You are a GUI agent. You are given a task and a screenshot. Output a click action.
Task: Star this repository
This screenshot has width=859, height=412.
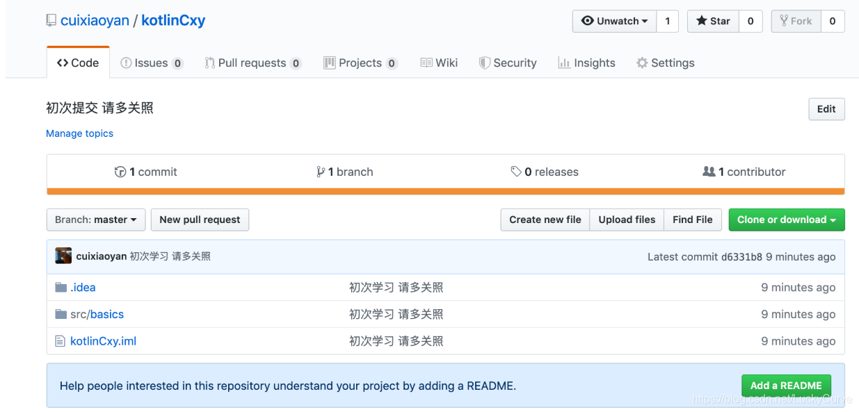pyautogui.click(x=713, y=21)
